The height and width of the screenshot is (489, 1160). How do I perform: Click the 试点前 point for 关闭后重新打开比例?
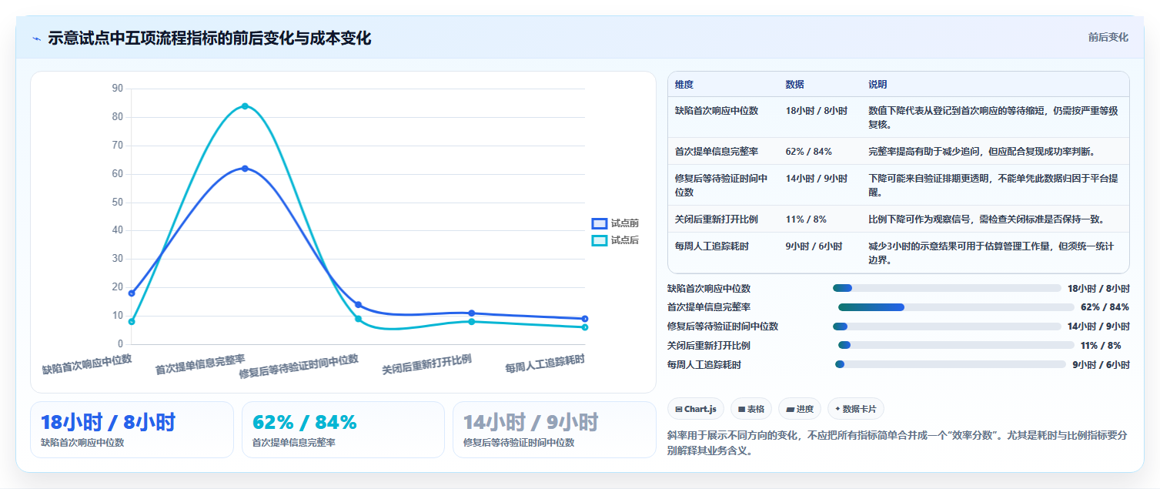coord(472,313)
